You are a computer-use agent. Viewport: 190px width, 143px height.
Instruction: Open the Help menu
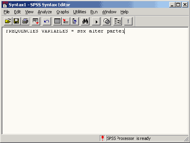click(x=124, y=12)
